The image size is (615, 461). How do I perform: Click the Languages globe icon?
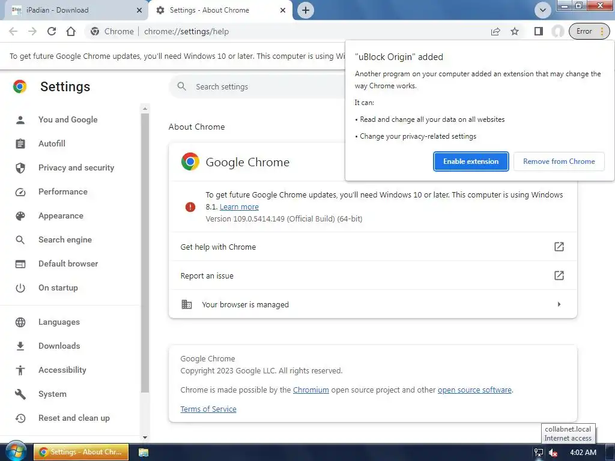point(20,322)
